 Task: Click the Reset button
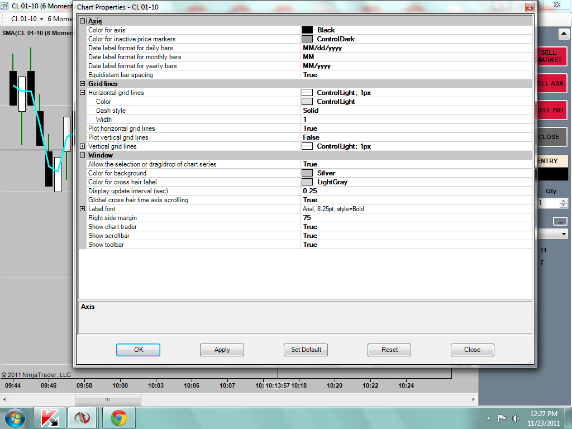[389, 350]
